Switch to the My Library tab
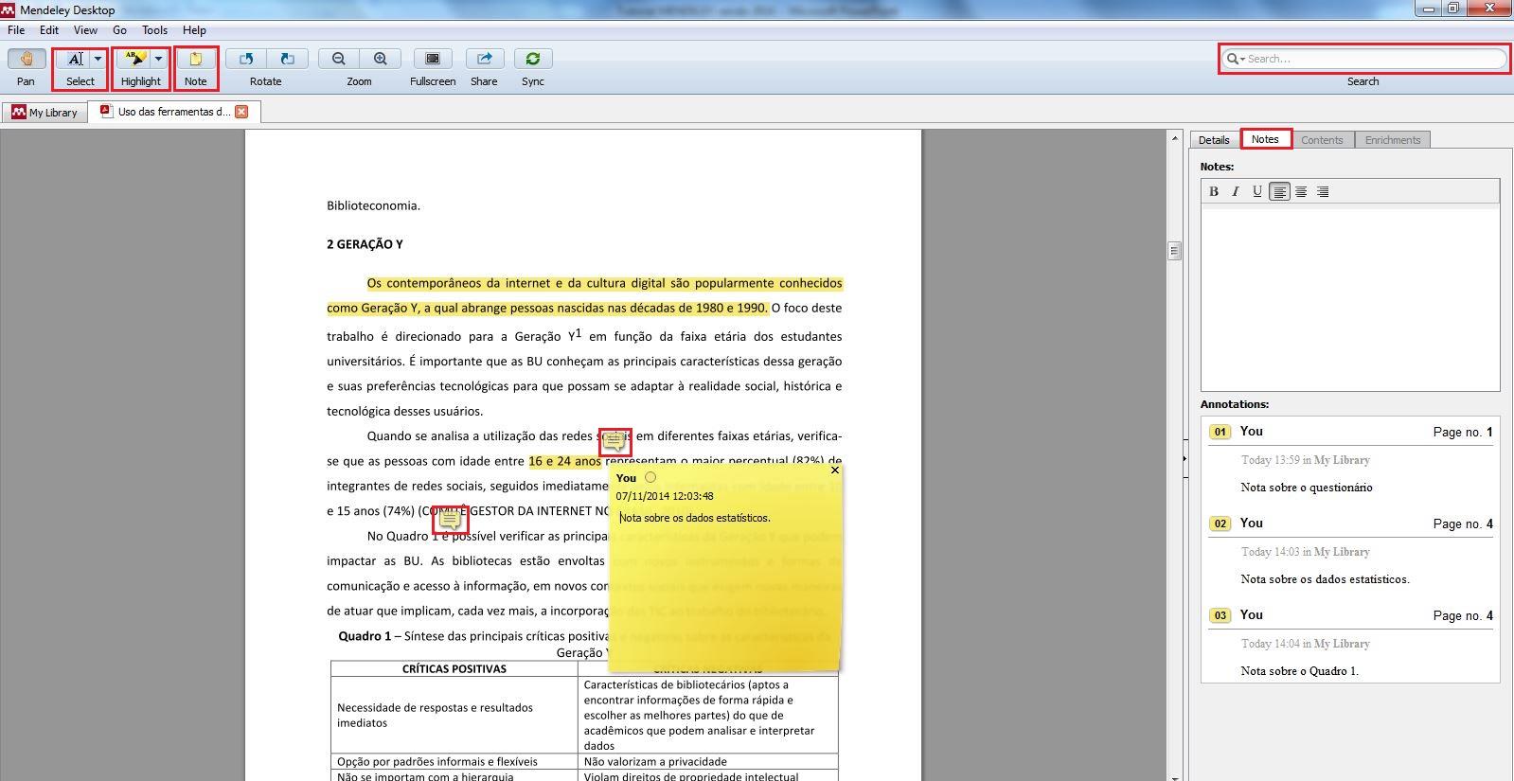1514x781 pixels. pyautogui.click(x=45, y=112)
